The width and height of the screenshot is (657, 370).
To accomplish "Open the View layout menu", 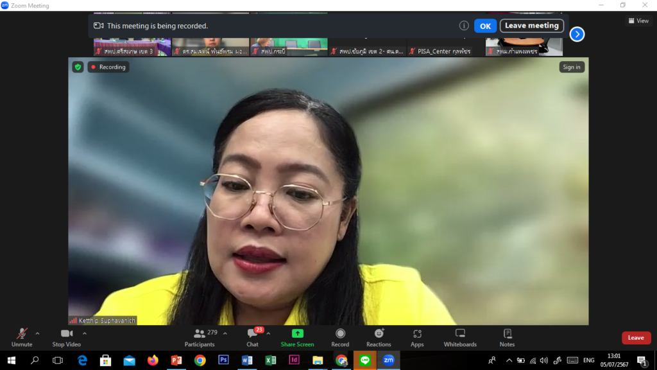I will pos(638,21).
